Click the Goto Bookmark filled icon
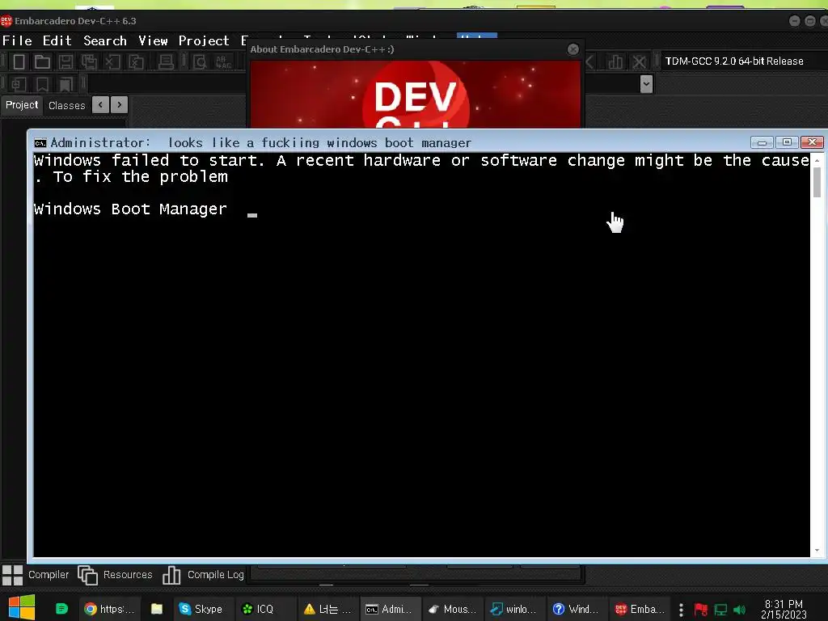This screenshot has width=828, height=621. click(65, 84)
